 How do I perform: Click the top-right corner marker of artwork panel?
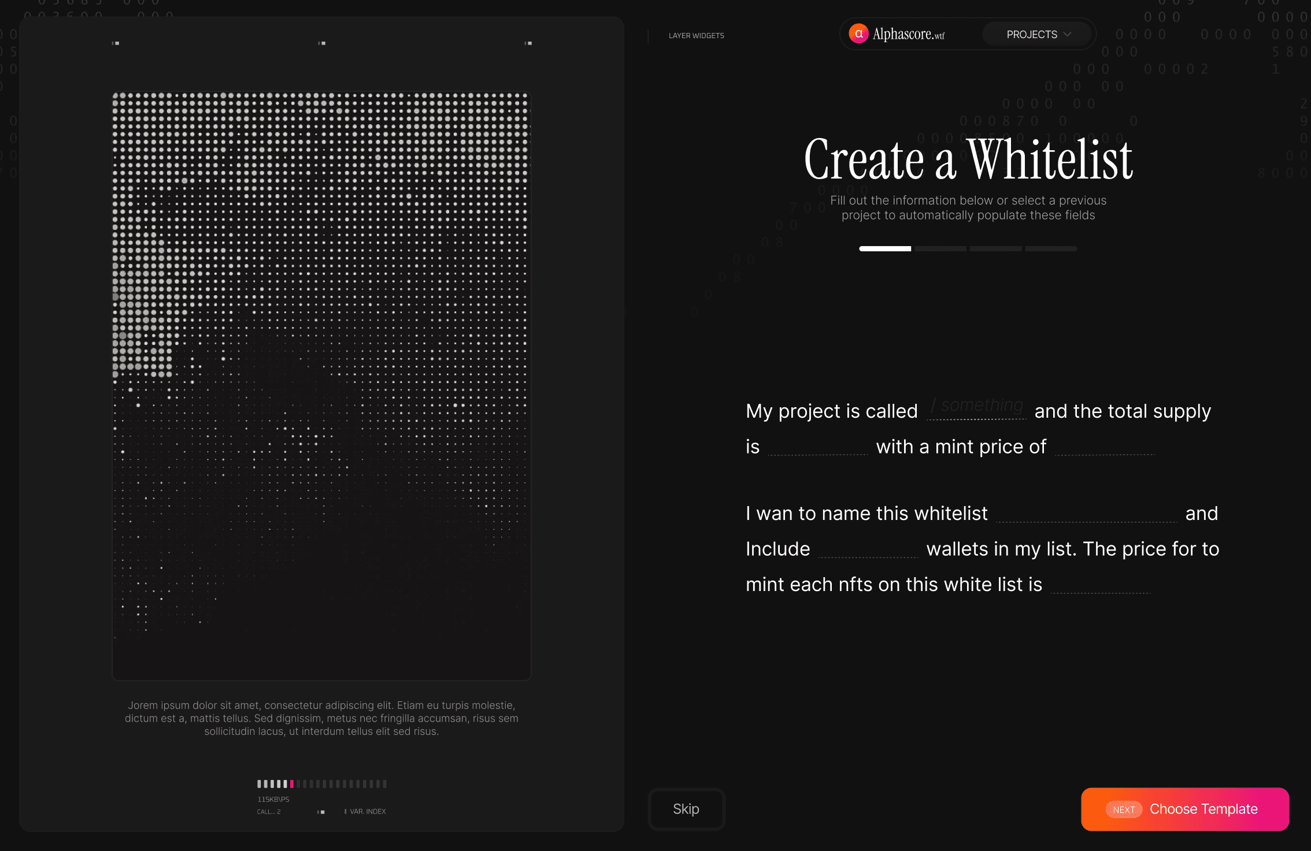point(528,43)
